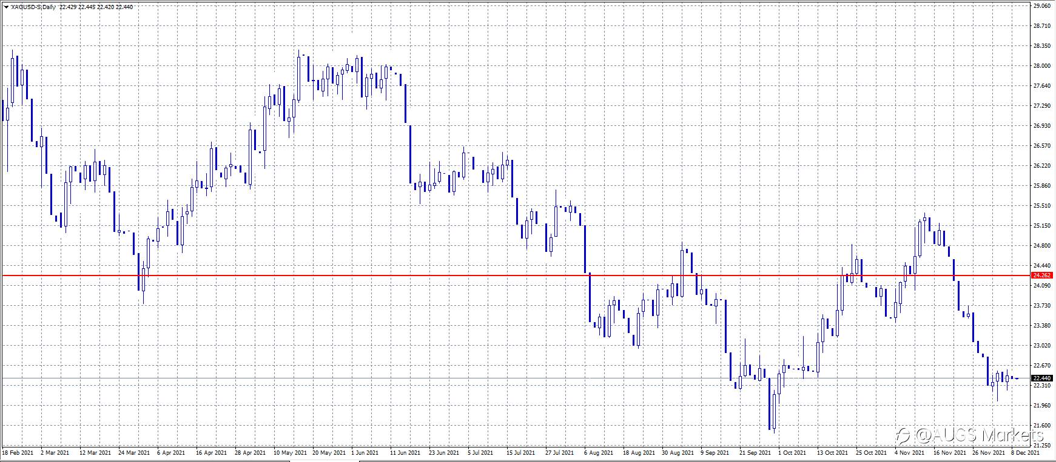Image resolution: width=1056 pixels, height=462 pixels.
Task: Click the 20 May 2021 date label
Action: [x=328, y=452]
